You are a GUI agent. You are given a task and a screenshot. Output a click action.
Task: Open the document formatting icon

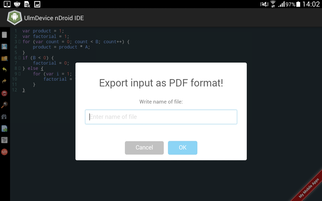point(4,140)
